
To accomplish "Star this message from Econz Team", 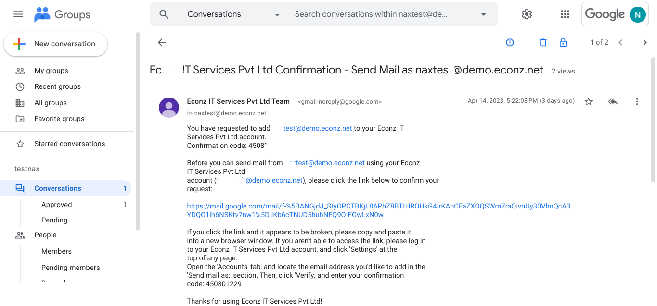I will click(x=588, y=102).
